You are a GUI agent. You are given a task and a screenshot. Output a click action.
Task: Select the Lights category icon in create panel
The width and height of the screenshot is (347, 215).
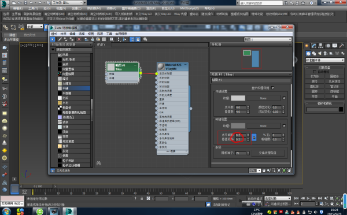tap(320, 53)
